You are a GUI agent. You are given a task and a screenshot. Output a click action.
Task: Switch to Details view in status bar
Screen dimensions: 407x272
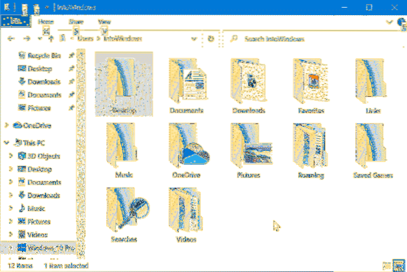point(386,266)
